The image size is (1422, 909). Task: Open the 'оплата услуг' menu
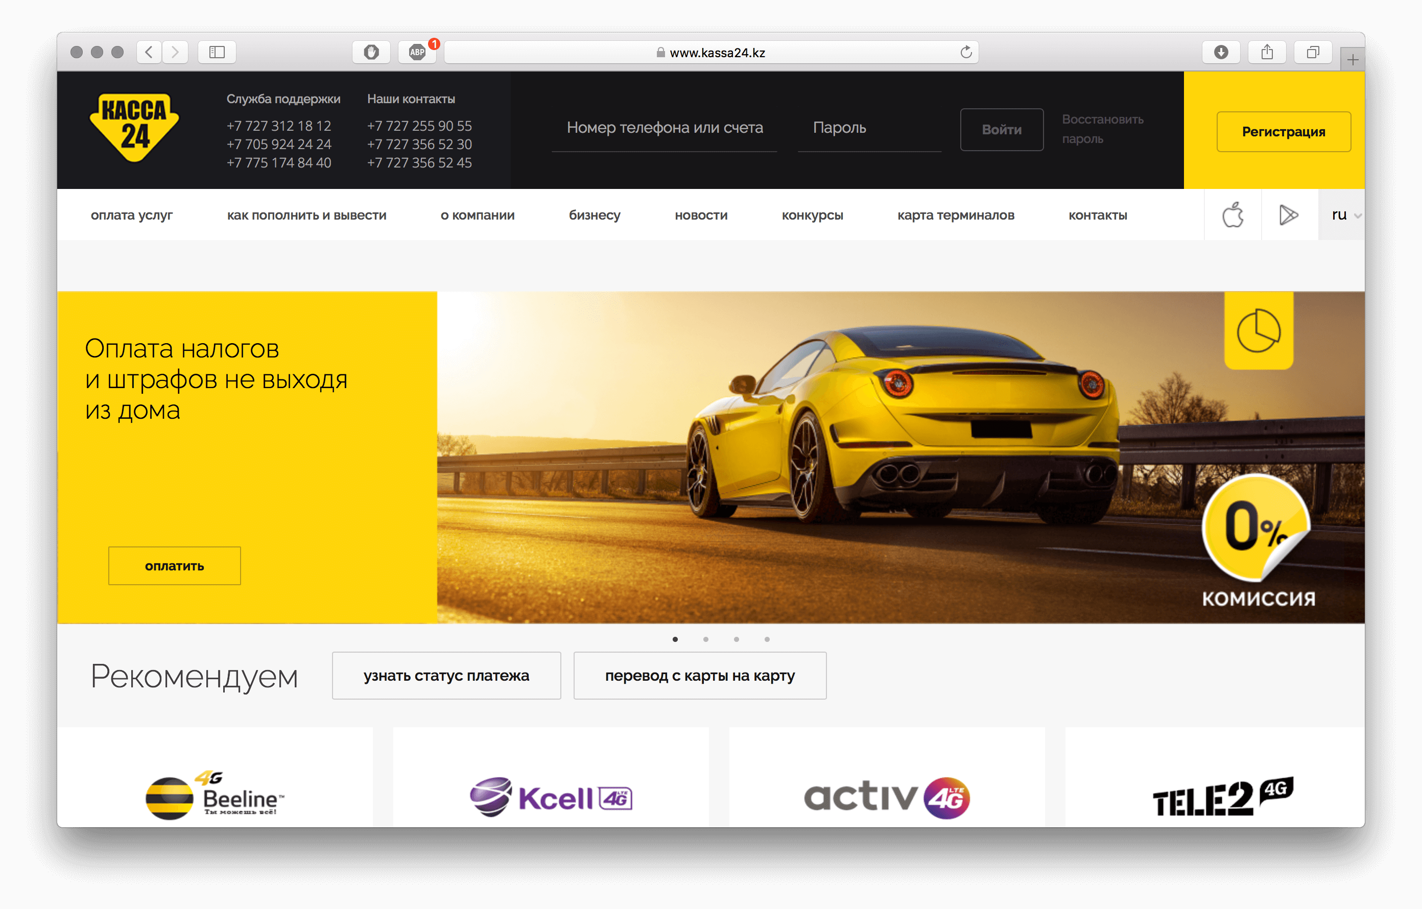(x=132, y=216)
